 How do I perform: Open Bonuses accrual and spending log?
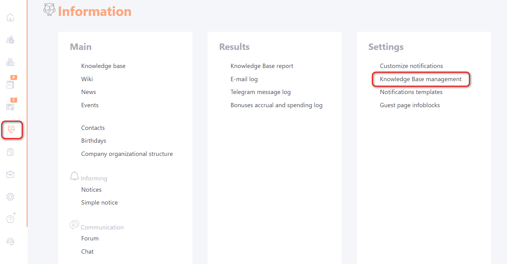pyautogui.click(x=276, y=105)
